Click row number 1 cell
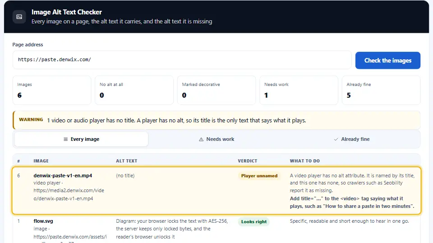The width and height of the screenshot is (433, 243). coord(18,221)
